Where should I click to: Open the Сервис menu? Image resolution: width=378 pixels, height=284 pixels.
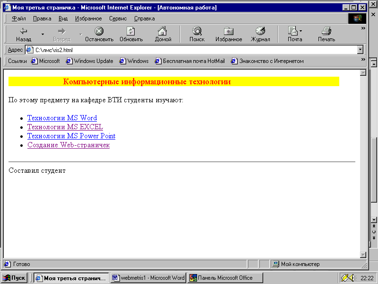118,18
